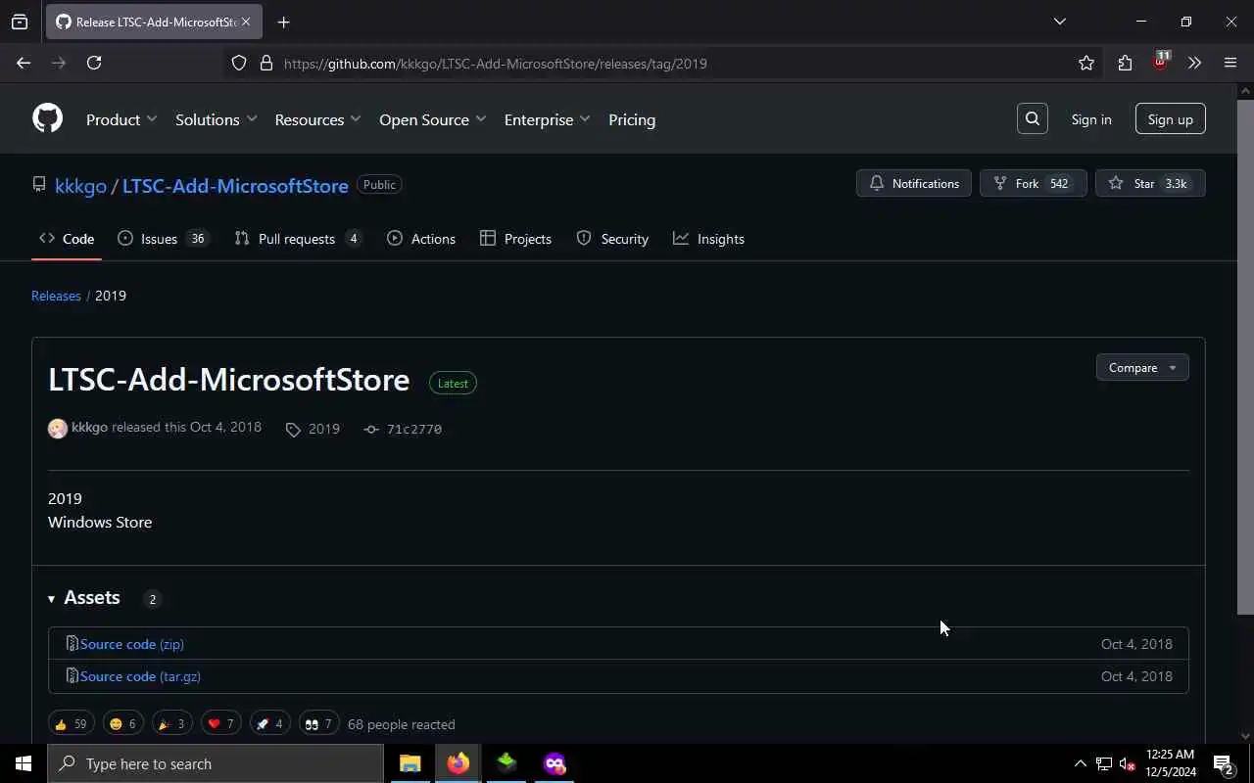Image resolution: width=1254 pixels, height=783 pixels.
Task: Download Source code (tar.gz)
Action: [x=140, y=676]
